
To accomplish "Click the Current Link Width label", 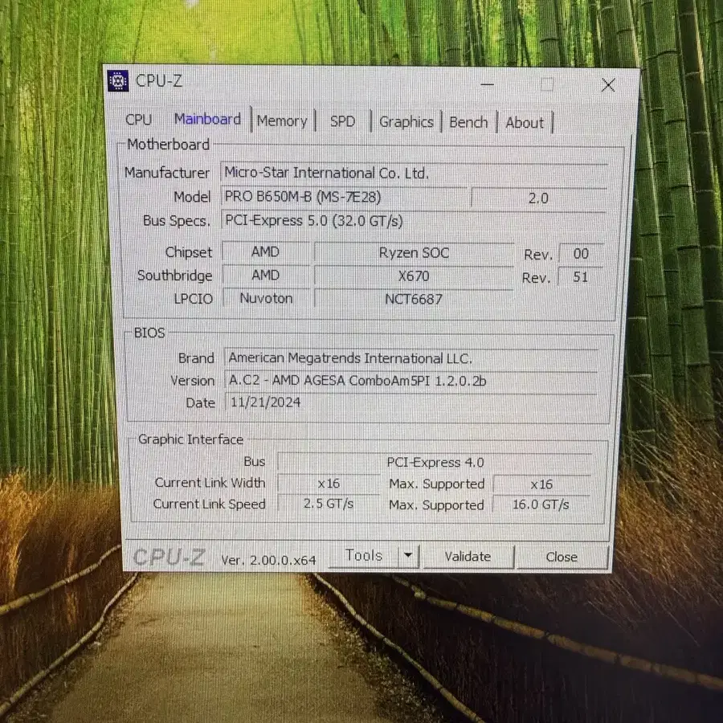I will click(210, 483).
